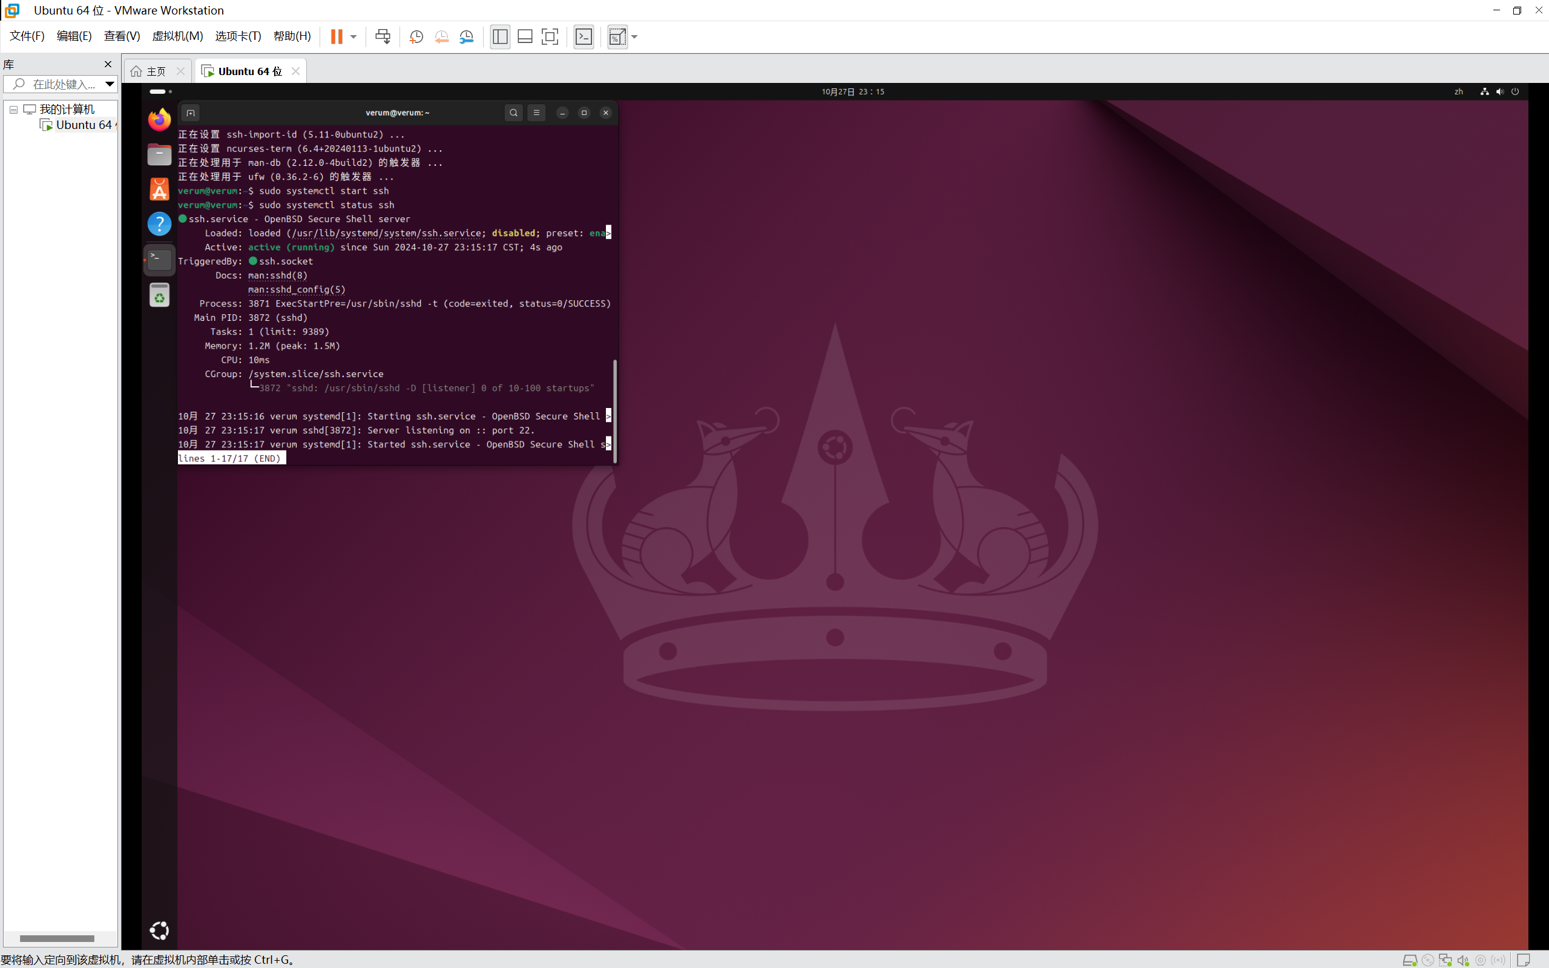The width and height of the screenshot is (1549, 968).
Task: Toggle the thumbnail bar view
Action: [x=525, y=36]
